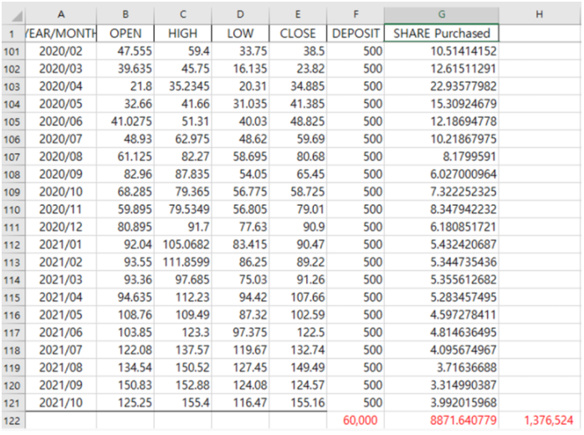This screenshot has height=435, width=584.
Task: Select open value 47.555
Action: point(126,51)
